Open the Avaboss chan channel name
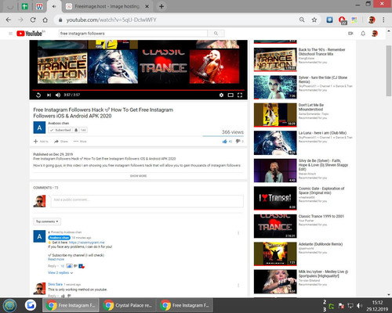The width and height of the screenshot is (392, 313). click(59, 123)
